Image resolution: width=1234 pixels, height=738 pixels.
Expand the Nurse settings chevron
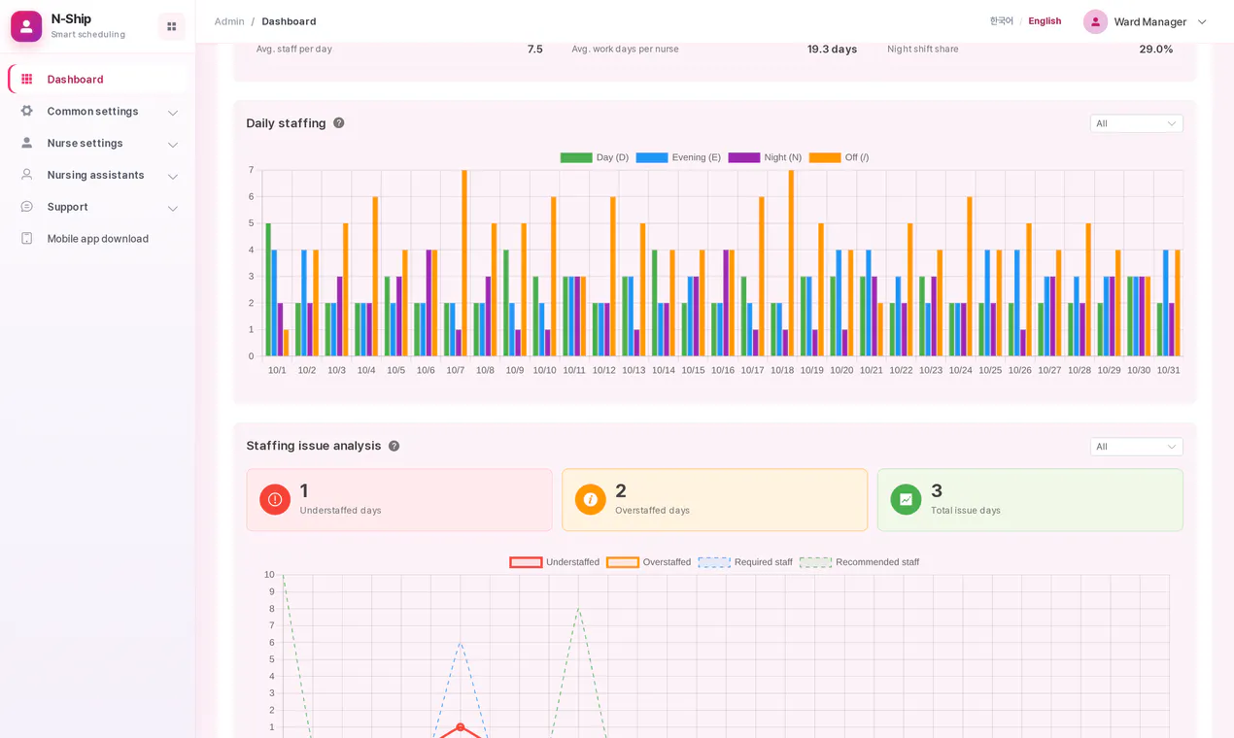coord(173,145)
